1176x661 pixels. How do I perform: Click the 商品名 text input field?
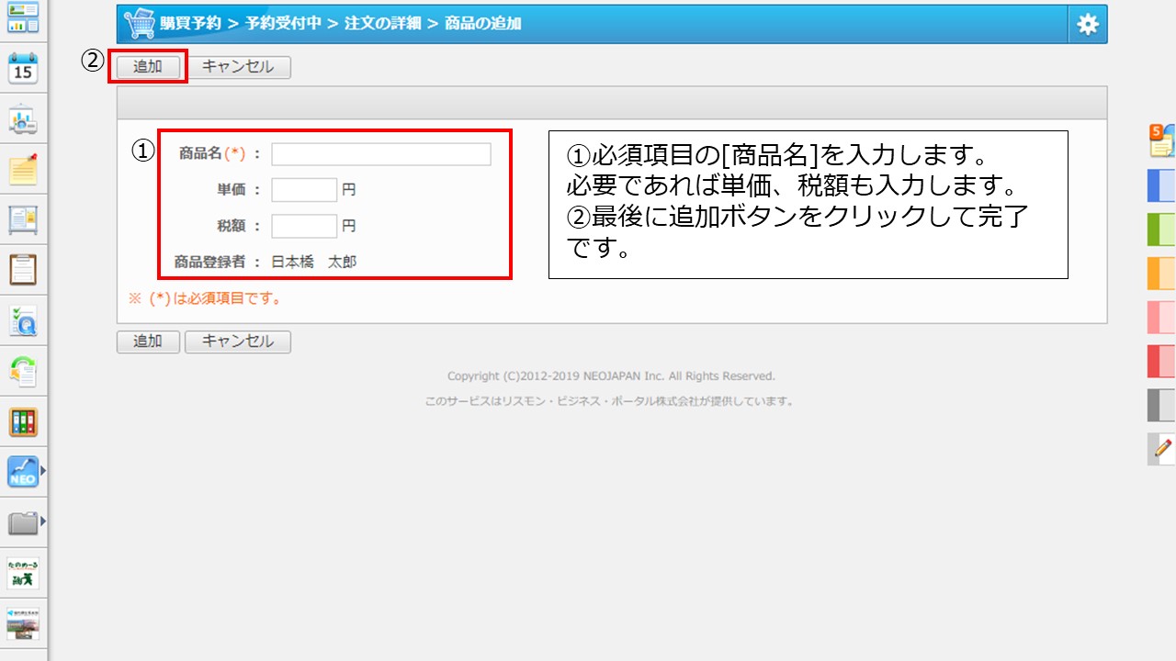380,154
